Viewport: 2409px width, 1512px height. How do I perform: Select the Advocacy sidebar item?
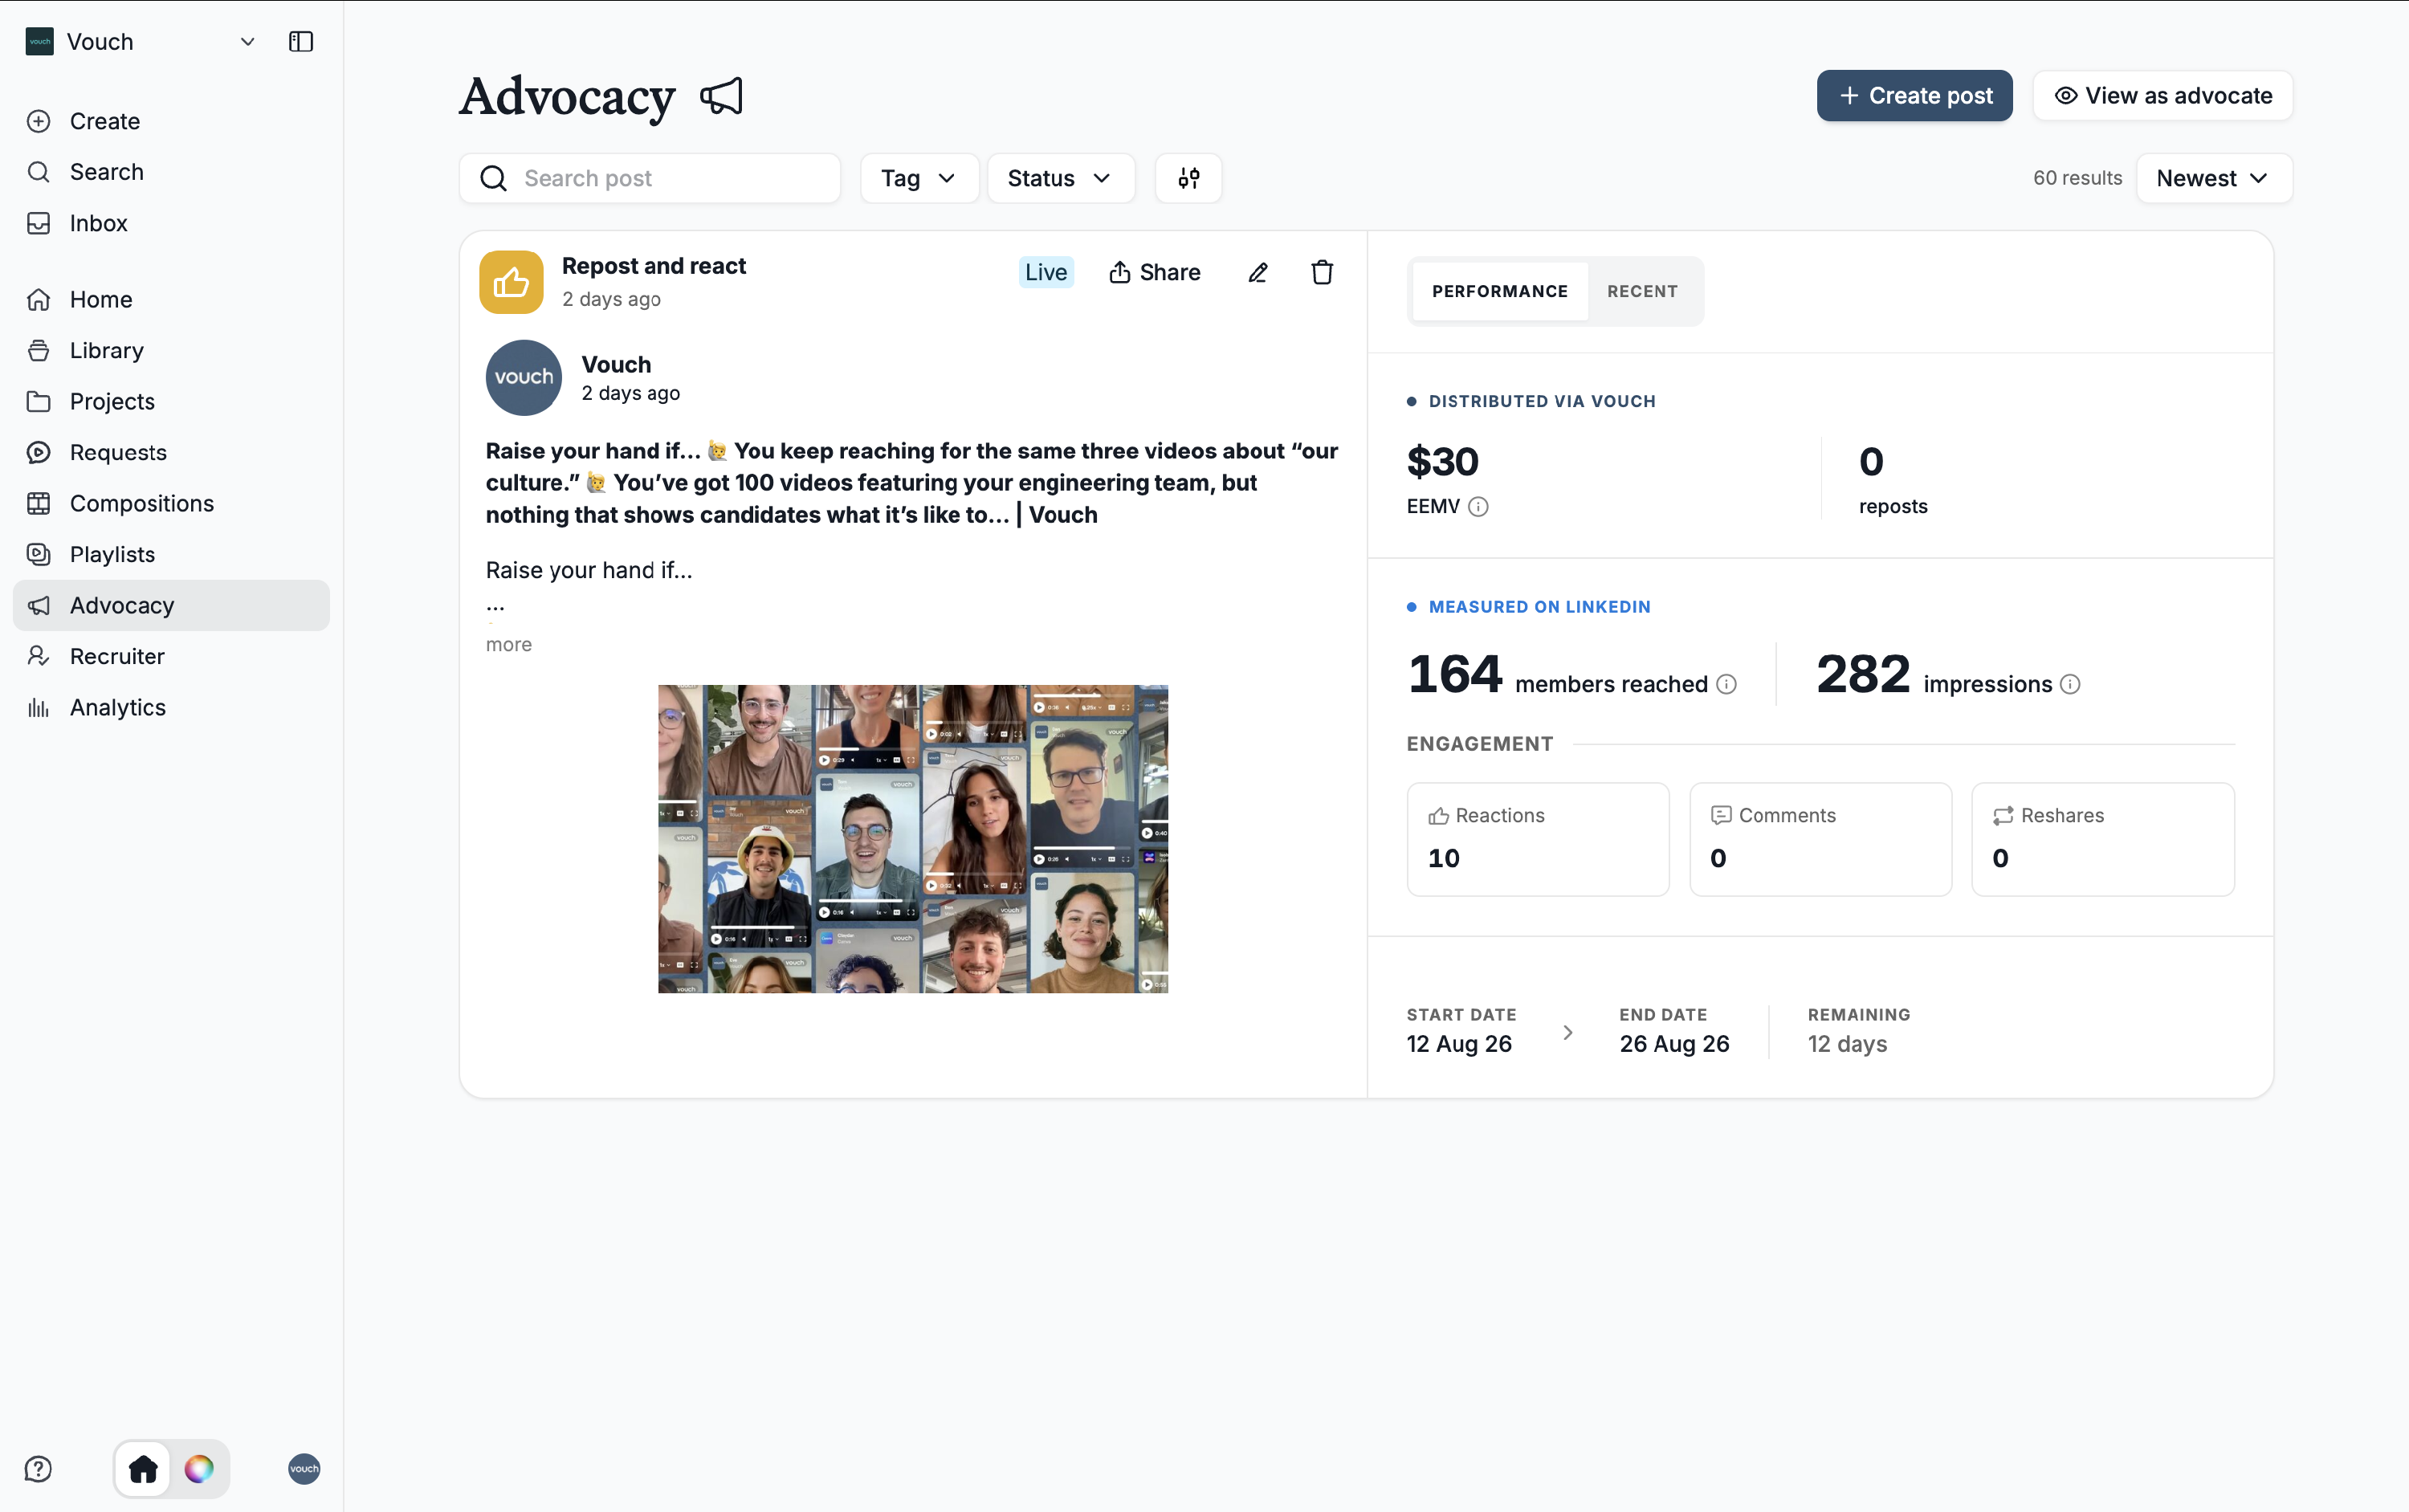[x=171, y=605]
